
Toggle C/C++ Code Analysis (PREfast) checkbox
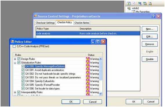point(14,46)
